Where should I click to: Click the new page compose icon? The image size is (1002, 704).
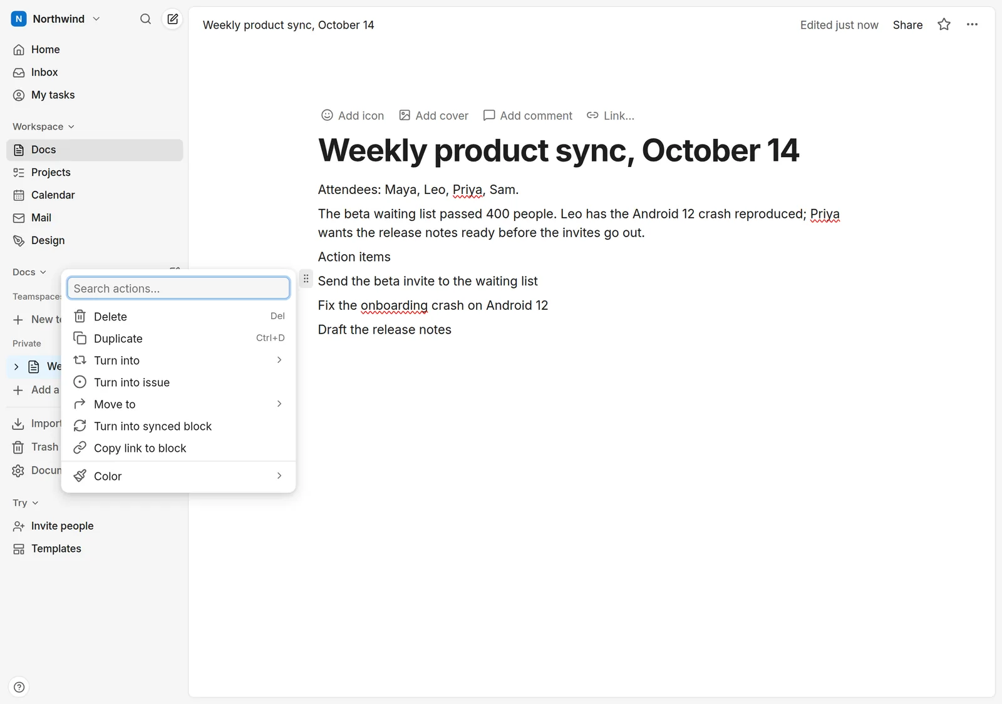point(172,19)
